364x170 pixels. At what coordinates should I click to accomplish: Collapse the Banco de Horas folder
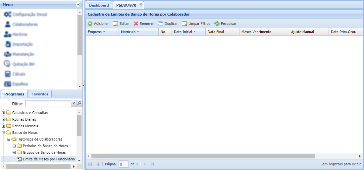coord(4,133)
